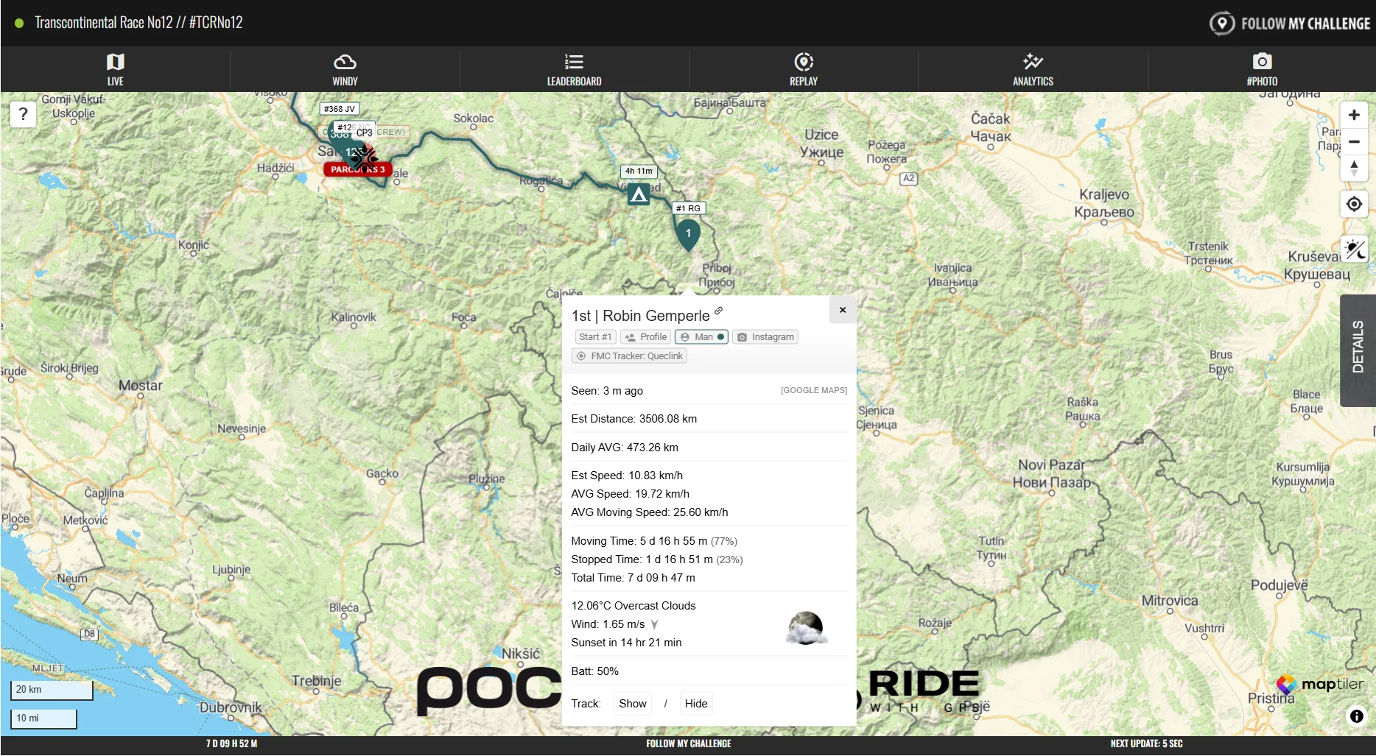Click the link icon beside Robin Gemperle
The width and height of the screenshot is (1376, 756).
[x=719, y=311]
